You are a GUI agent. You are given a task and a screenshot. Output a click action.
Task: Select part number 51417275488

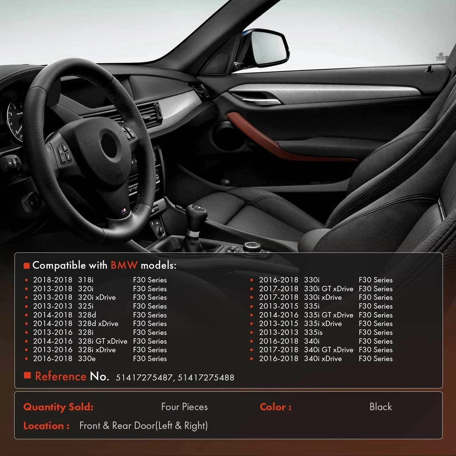(206, 378)
